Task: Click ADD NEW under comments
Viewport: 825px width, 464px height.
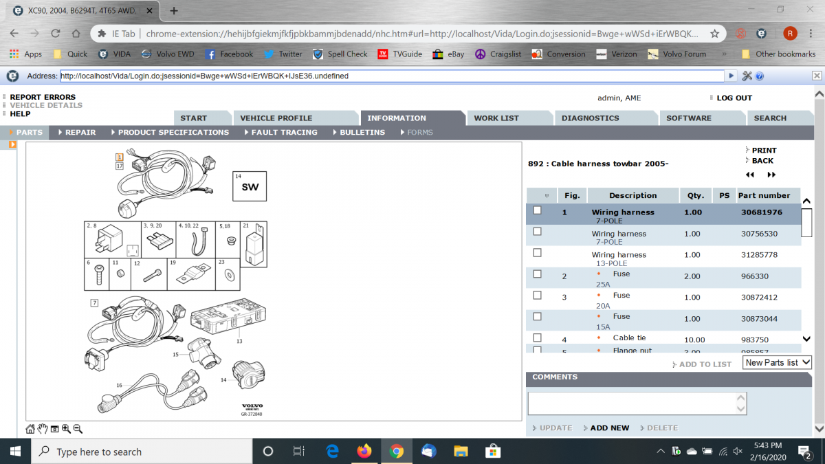Action: click(609, 428)
